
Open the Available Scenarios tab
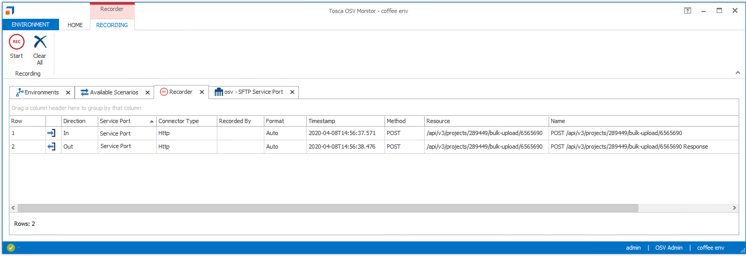click(114, 92)
